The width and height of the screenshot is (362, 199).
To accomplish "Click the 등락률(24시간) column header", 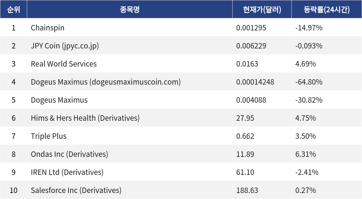I will pos(327,10).
